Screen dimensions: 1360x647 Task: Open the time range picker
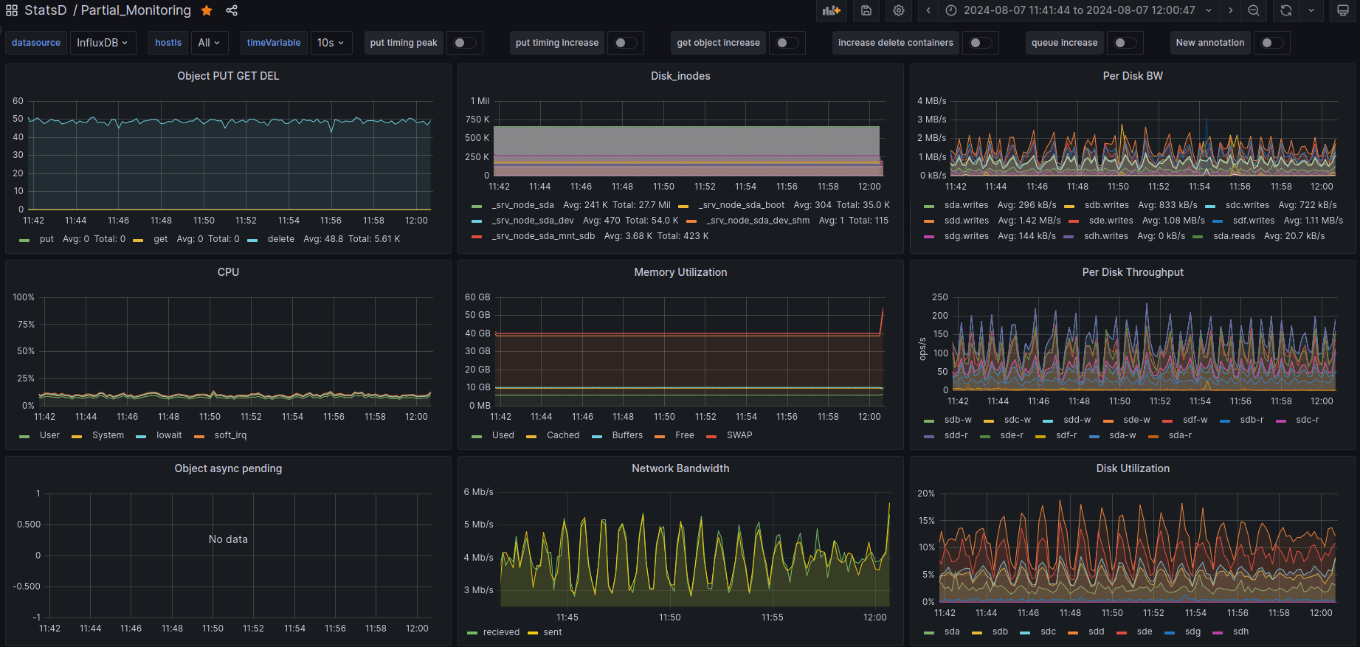[1079, 10]
